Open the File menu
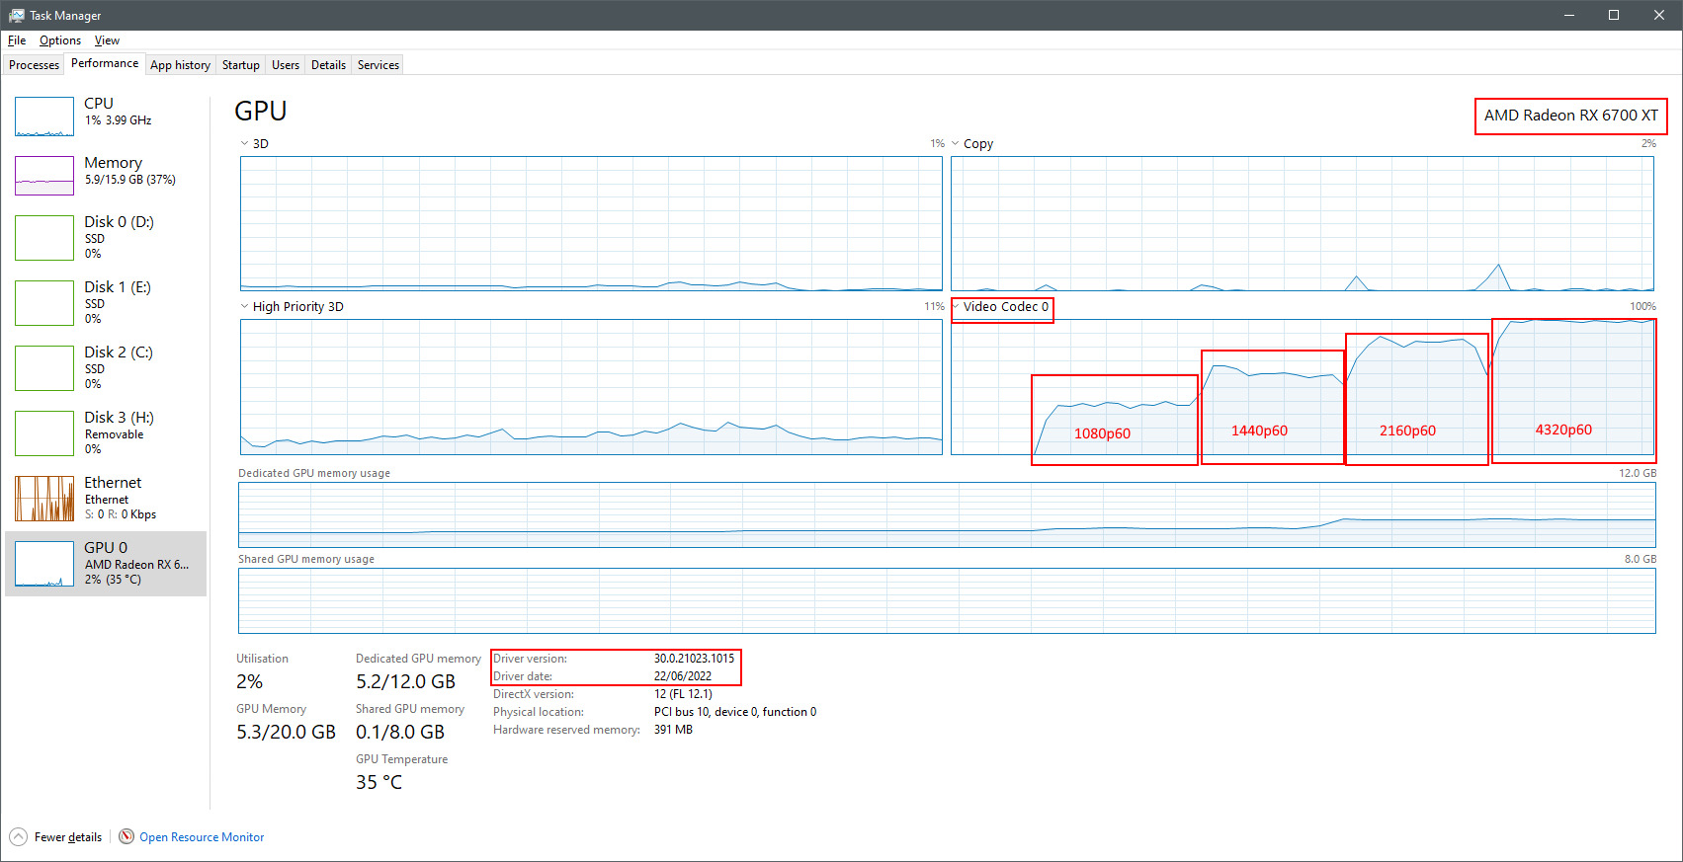 coord(17,40)
